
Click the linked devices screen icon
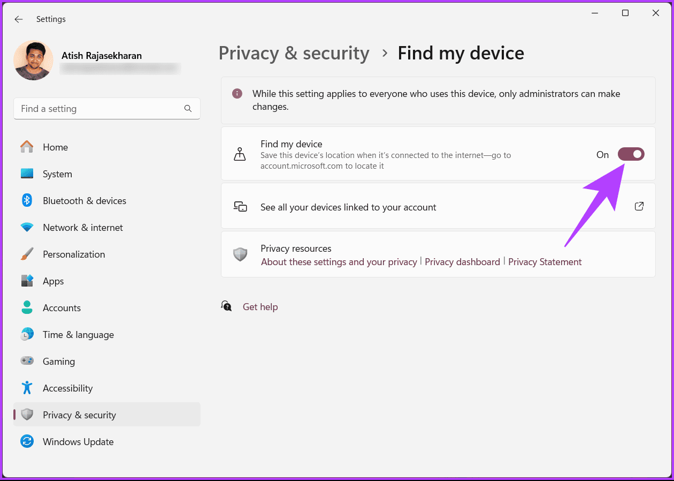[240, 207]
